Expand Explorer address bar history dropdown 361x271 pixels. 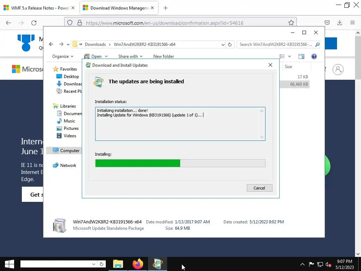[223, 45]
